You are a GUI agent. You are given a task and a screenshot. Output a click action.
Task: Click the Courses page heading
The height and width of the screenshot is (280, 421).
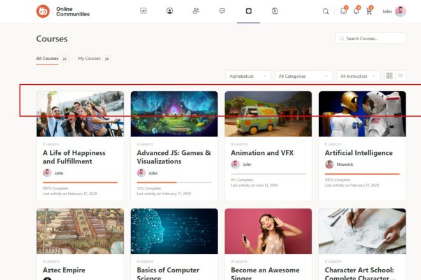click(x=52, y=39)
